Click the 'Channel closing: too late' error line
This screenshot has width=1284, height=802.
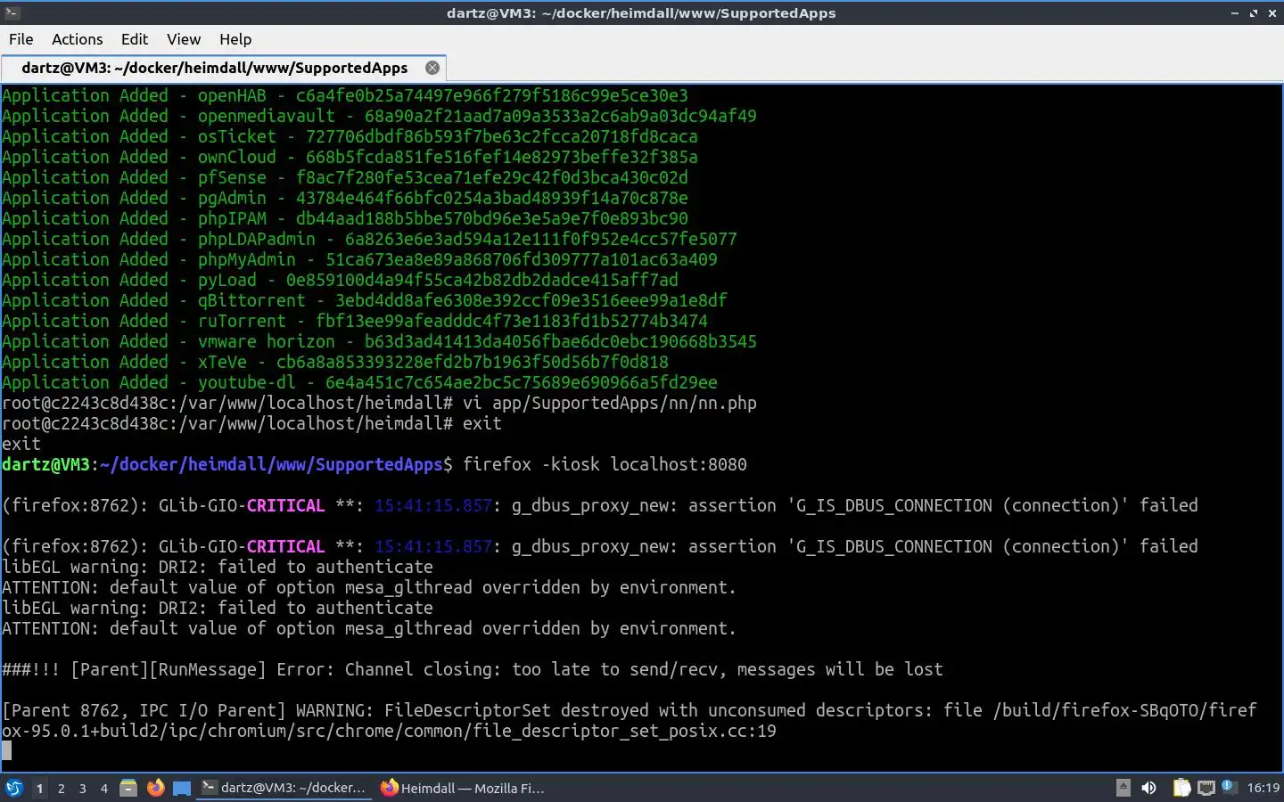pos(473,669)
